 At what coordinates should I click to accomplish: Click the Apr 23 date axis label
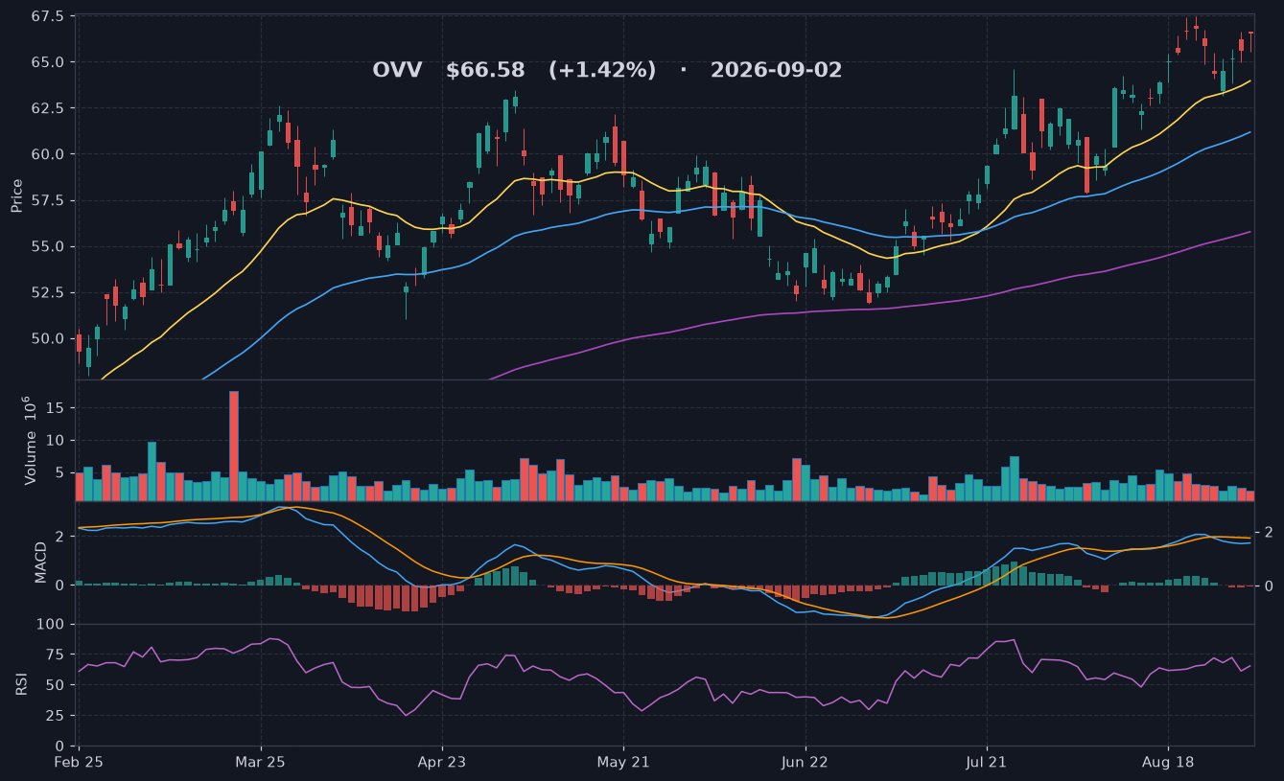click(442, 764)
